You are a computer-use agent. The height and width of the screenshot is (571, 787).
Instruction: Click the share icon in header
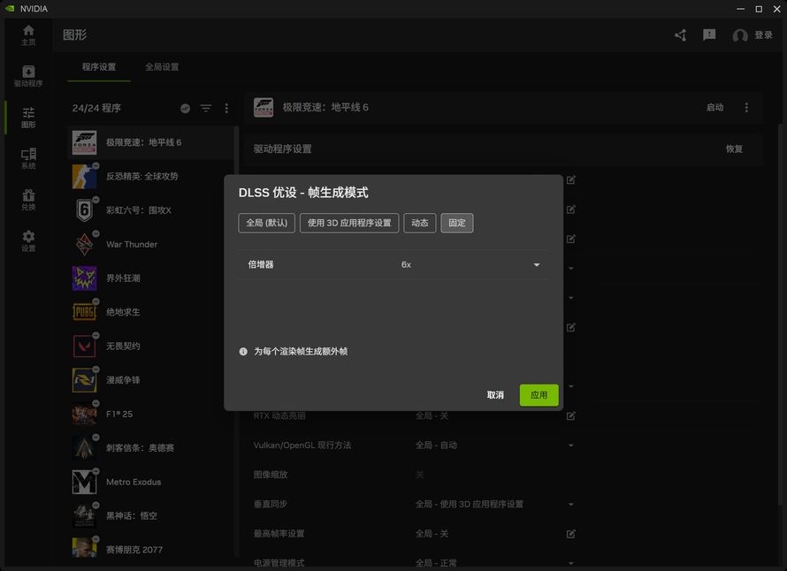coord(681,35)
